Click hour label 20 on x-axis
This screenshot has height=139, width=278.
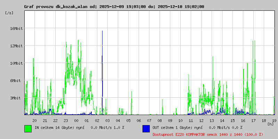coord(34,121)
